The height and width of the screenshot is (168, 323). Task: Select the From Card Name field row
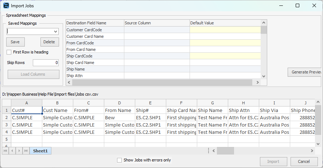pyautogui.click(x=163, y=49)
